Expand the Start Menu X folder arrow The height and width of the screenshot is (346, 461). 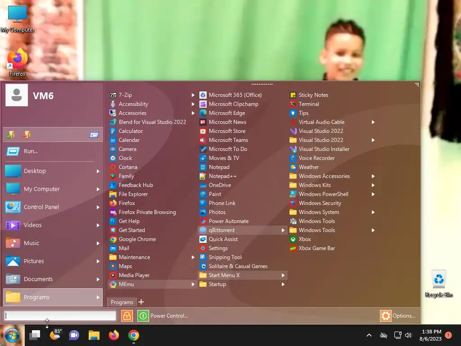pyautogui.click(x=283, y=275)
